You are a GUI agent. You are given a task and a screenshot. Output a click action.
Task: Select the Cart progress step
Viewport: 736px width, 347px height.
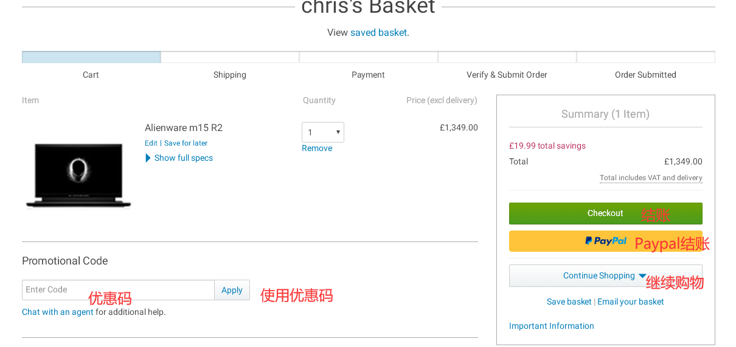click(x=91, y=58)
